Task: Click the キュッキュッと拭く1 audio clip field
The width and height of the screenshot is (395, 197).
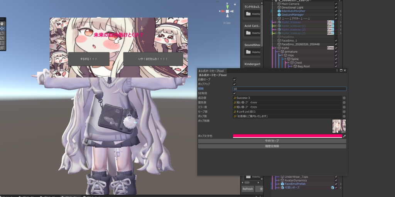Action: [x=287, y=111]
